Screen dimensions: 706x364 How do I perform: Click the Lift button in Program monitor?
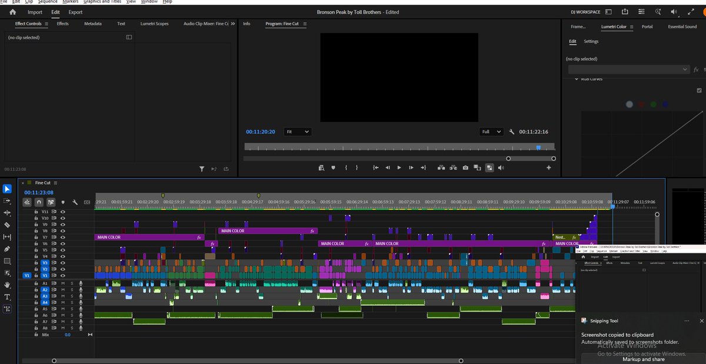441,168
